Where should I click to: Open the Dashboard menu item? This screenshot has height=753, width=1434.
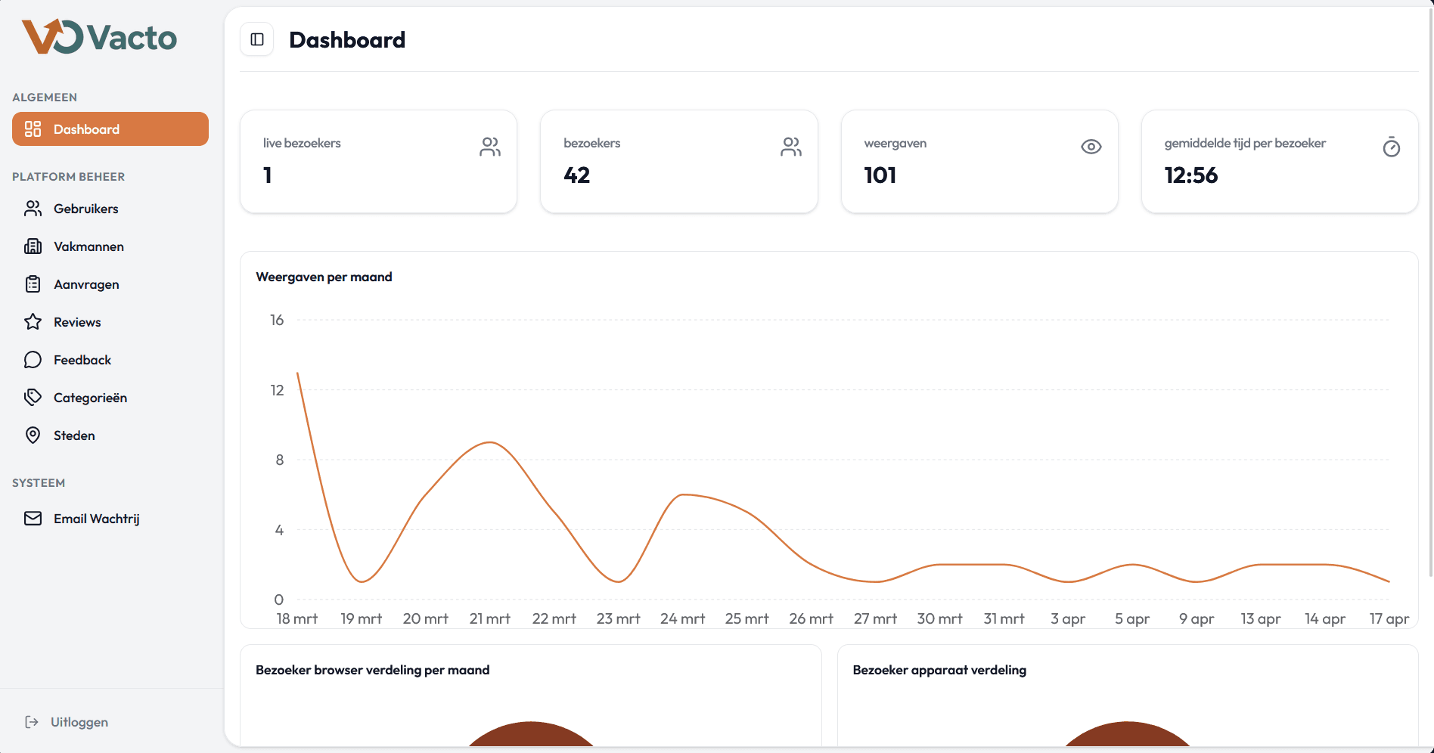click(110, 129)
